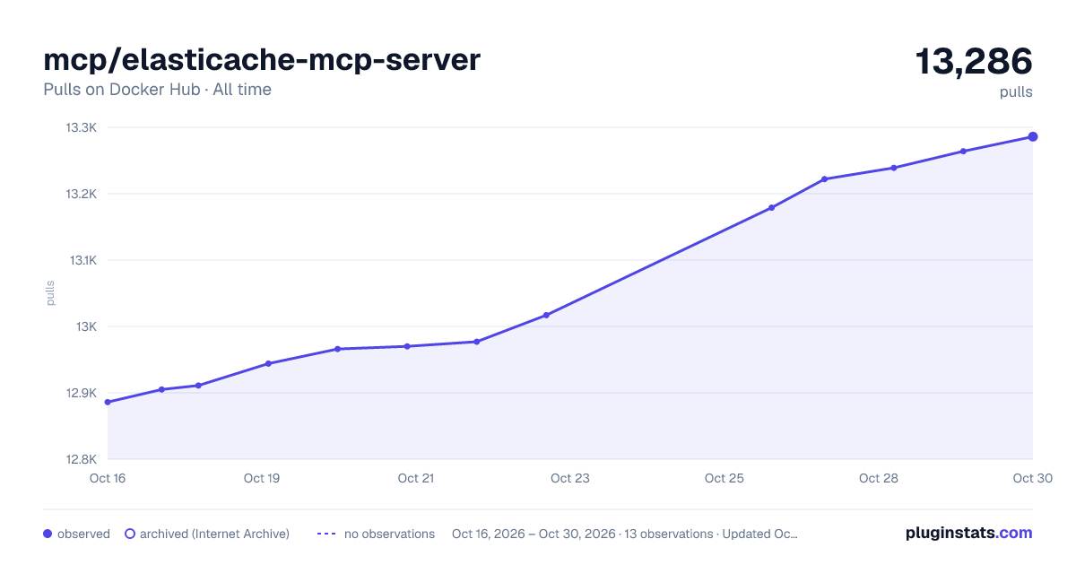
Task: Click the rotated 'pulls' y-axis title
Action: [x=50, y=293]
